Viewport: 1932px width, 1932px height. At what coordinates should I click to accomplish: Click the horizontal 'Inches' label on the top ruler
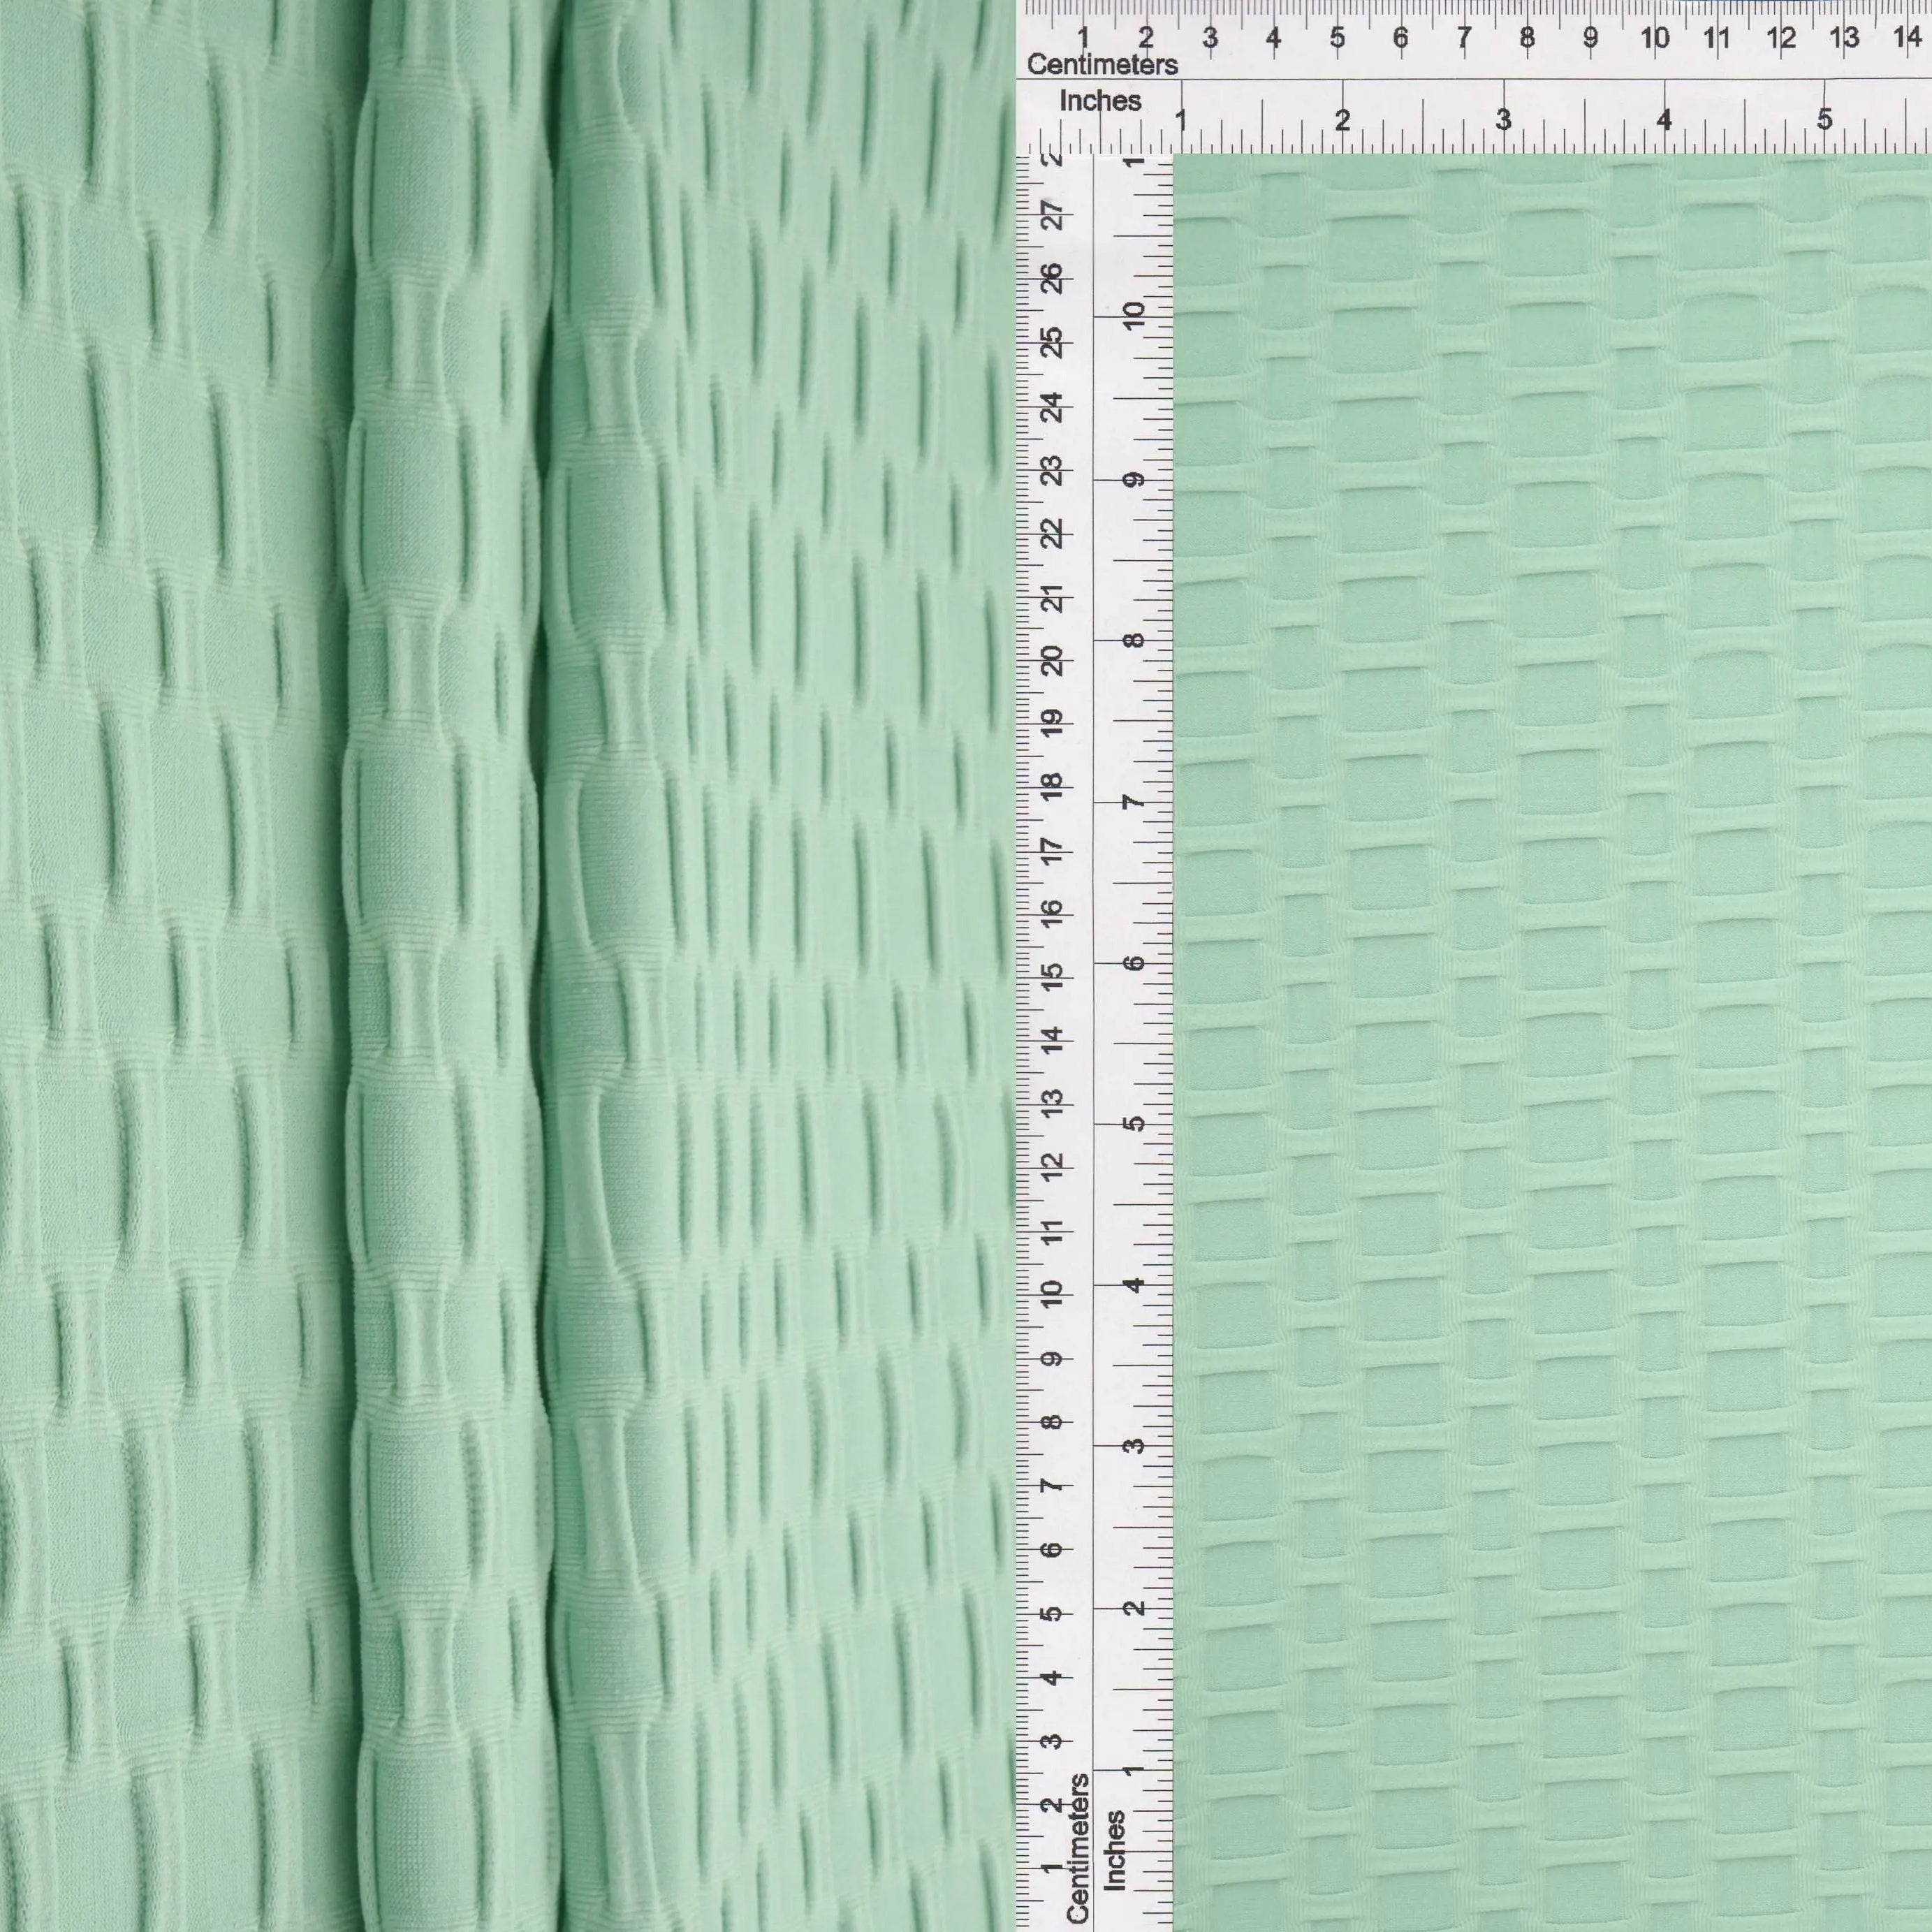1100,101
